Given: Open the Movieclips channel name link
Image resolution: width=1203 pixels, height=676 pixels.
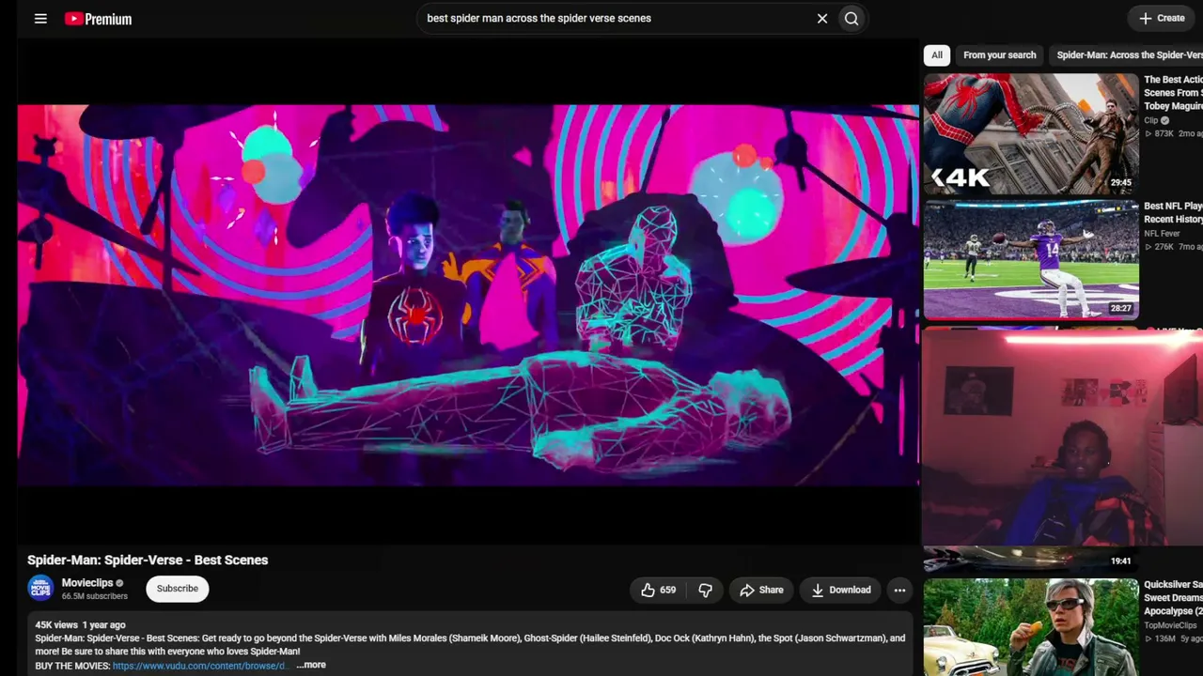Looking at the screenshot, I should (x=87, y=583).
